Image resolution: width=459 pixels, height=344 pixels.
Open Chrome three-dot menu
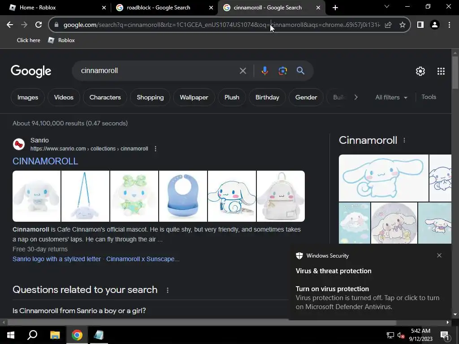[x=449, y=25]
